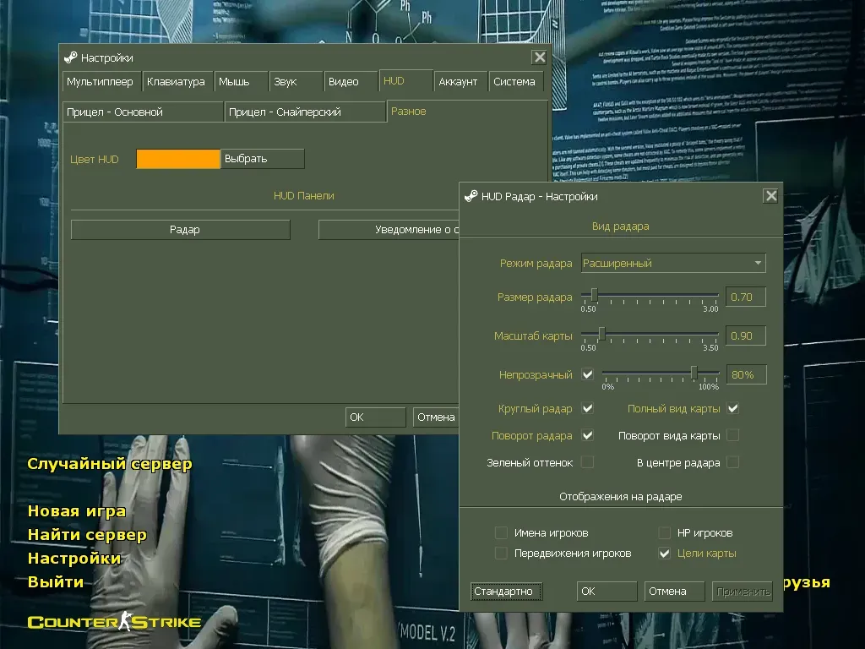Uncheck Цели карты checkbox
This screenshot has width=865, height=649.
(664, 553)
